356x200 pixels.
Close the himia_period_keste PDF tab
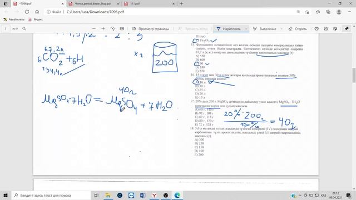tap(118, 4)
